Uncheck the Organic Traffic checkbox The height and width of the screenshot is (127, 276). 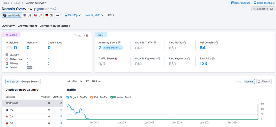pos(68,97)
